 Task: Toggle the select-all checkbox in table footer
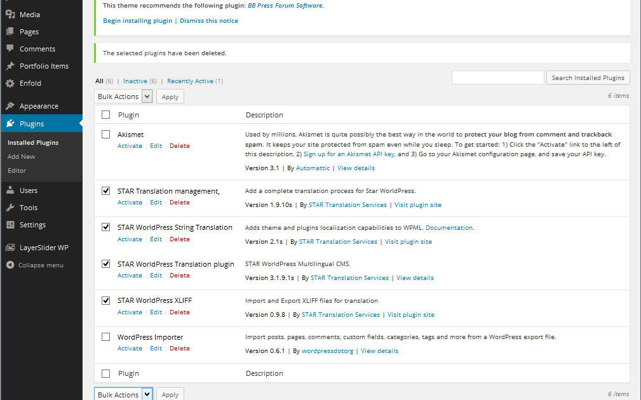tap(106, 373)
